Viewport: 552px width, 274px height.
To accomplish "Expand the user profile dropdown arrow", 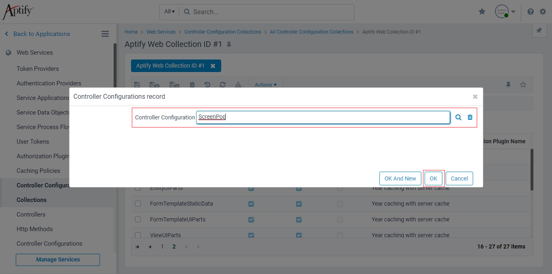I will coord(513,12).
